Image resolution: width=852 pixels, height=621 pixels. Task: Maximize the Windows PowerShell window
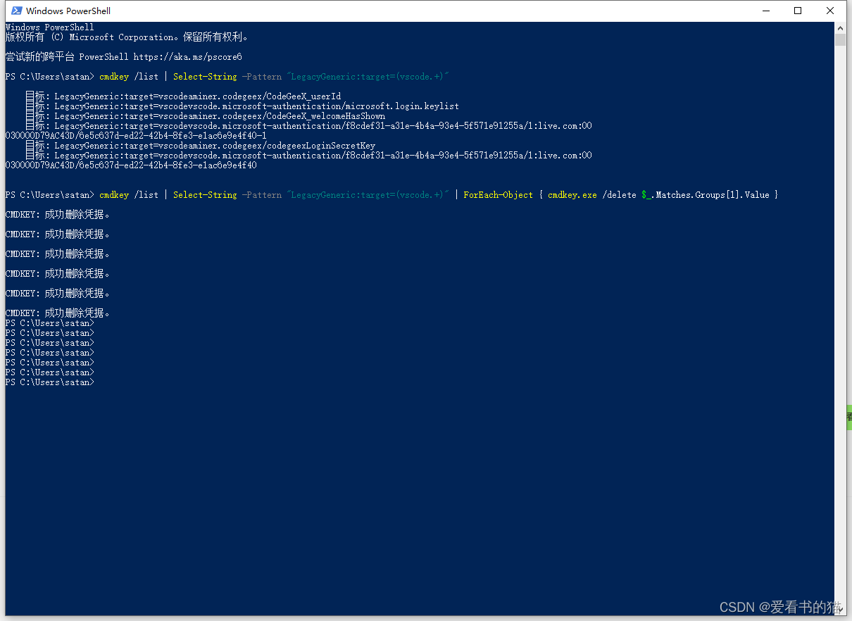[x=798, y=11]
